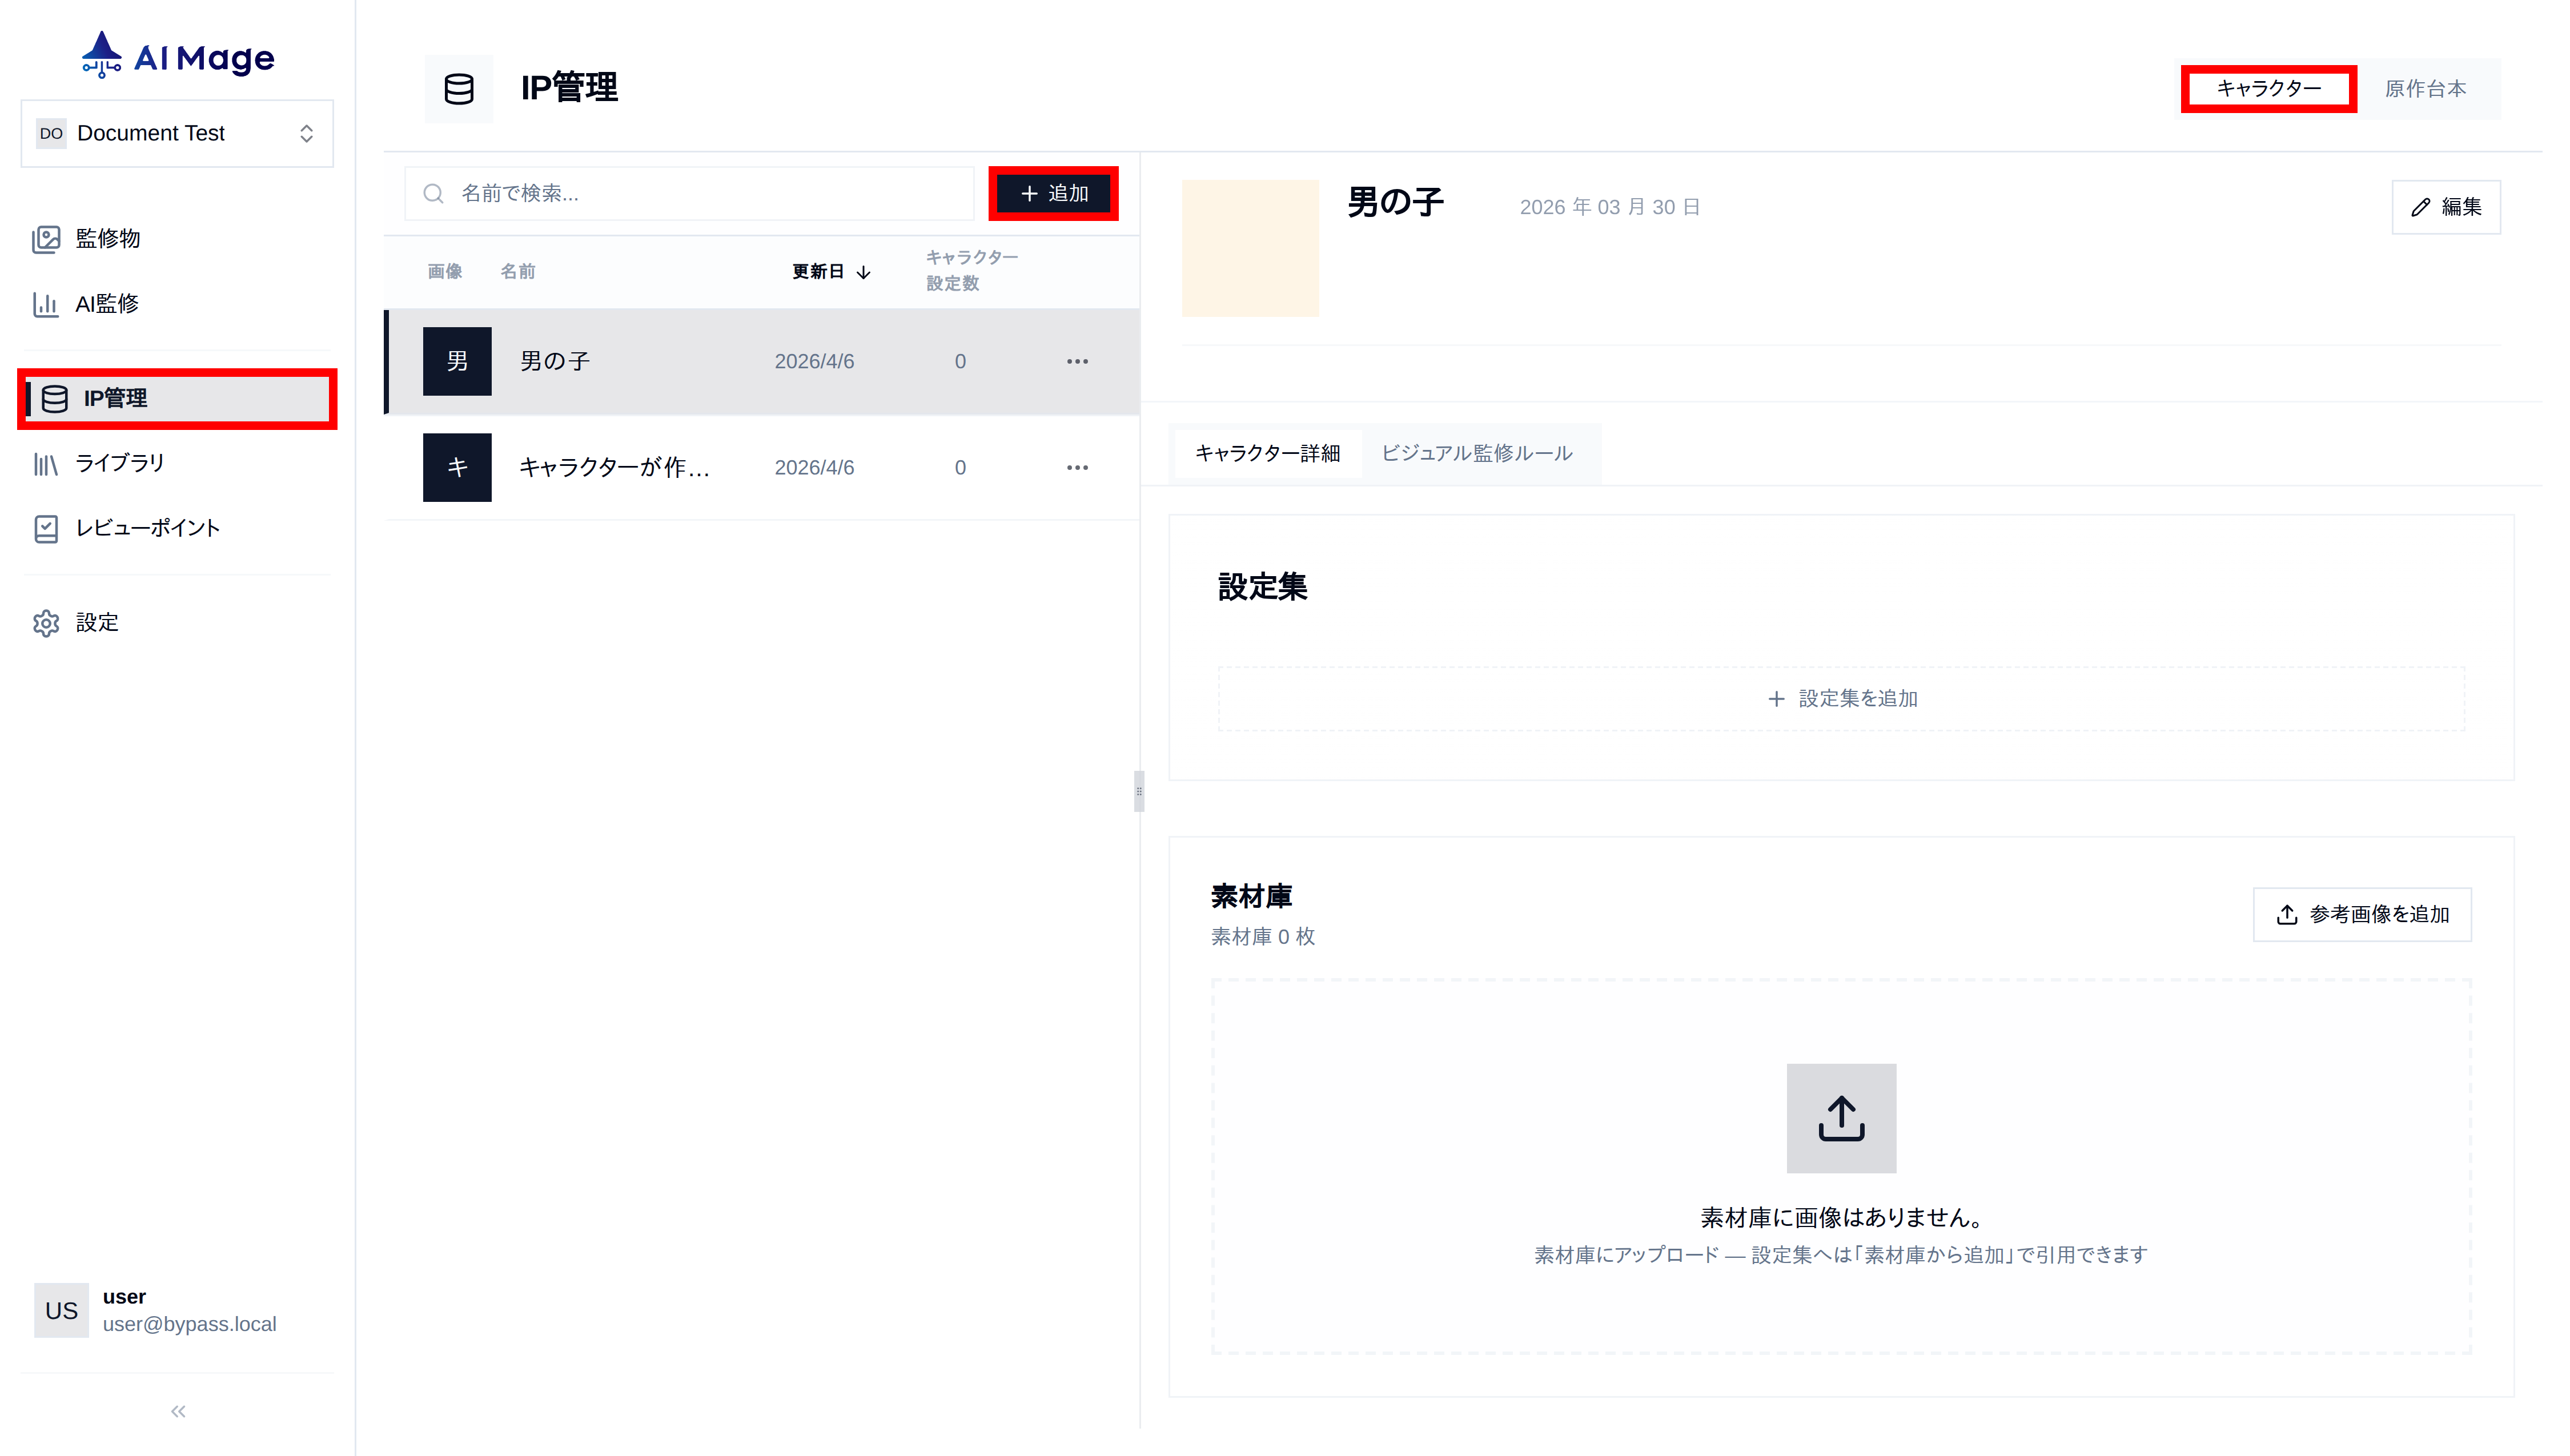Click the キャラクター設定数 column header
The image size is (2570, 1456).
[x=971, y=270]
